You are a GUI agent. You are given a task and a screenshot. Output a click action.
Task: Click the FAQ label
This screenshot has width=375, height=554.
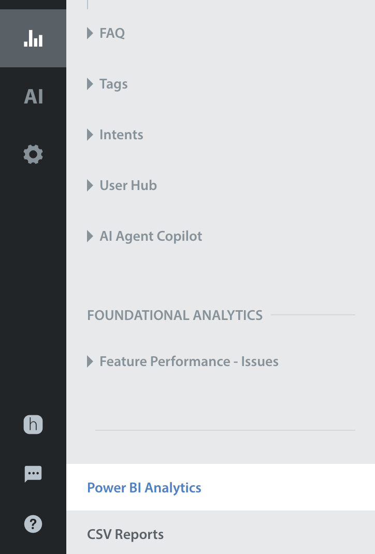tap(112, 34)
